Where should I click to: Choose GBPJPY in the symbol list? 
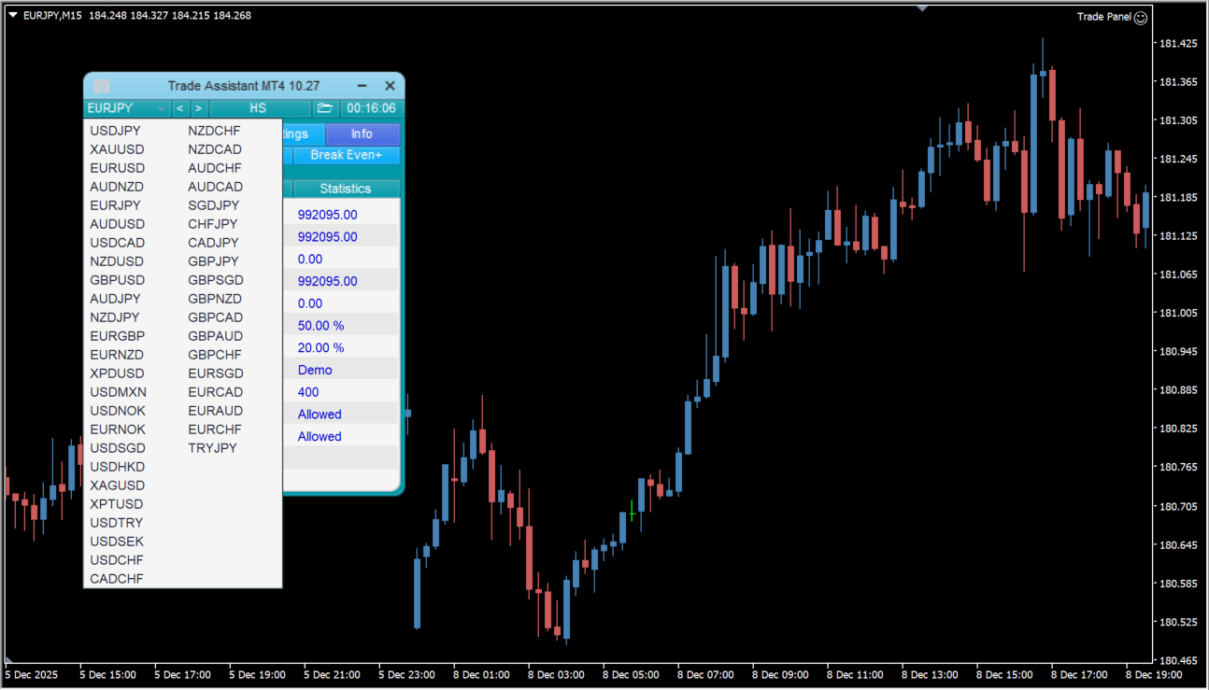(213, 261)
